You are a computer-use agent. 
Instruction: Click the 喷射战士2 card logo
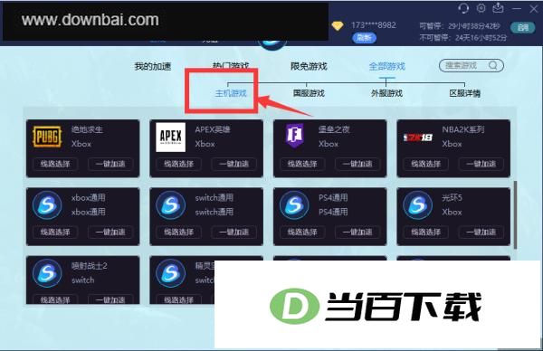tap(47, 273)
